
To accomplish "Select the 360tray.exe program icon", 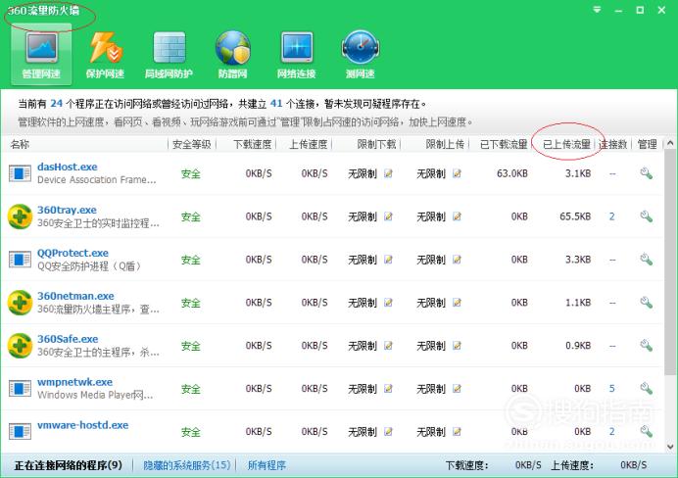I will pos(20,216).
